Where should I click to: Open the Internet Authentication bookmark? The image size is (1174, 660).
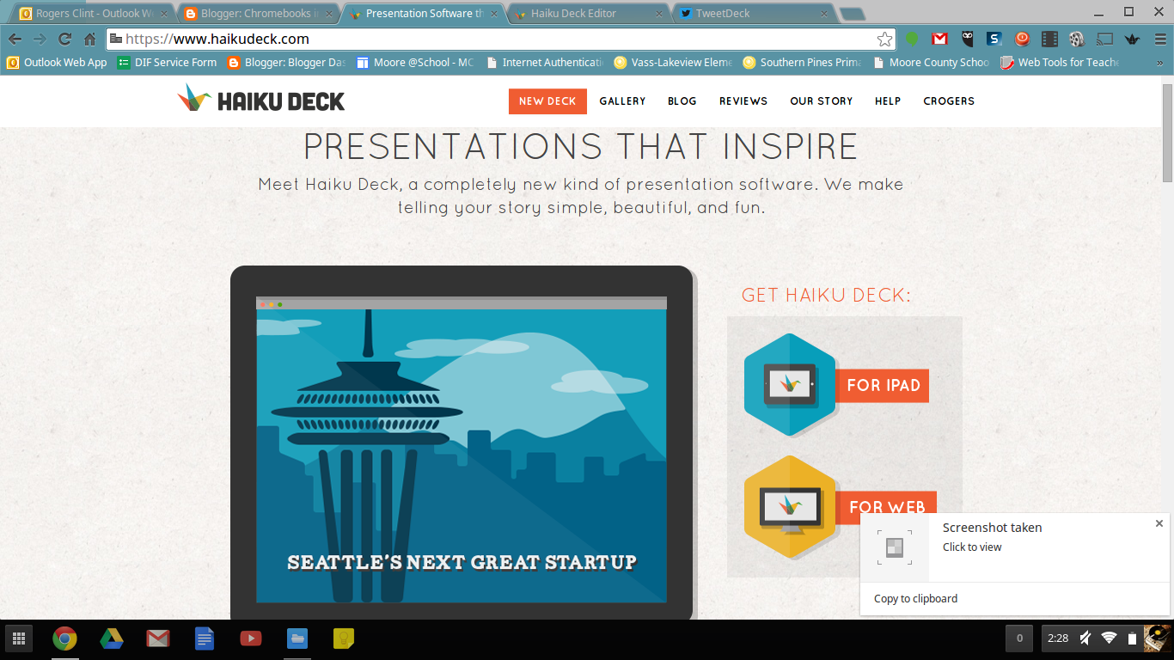pos(544,63)
